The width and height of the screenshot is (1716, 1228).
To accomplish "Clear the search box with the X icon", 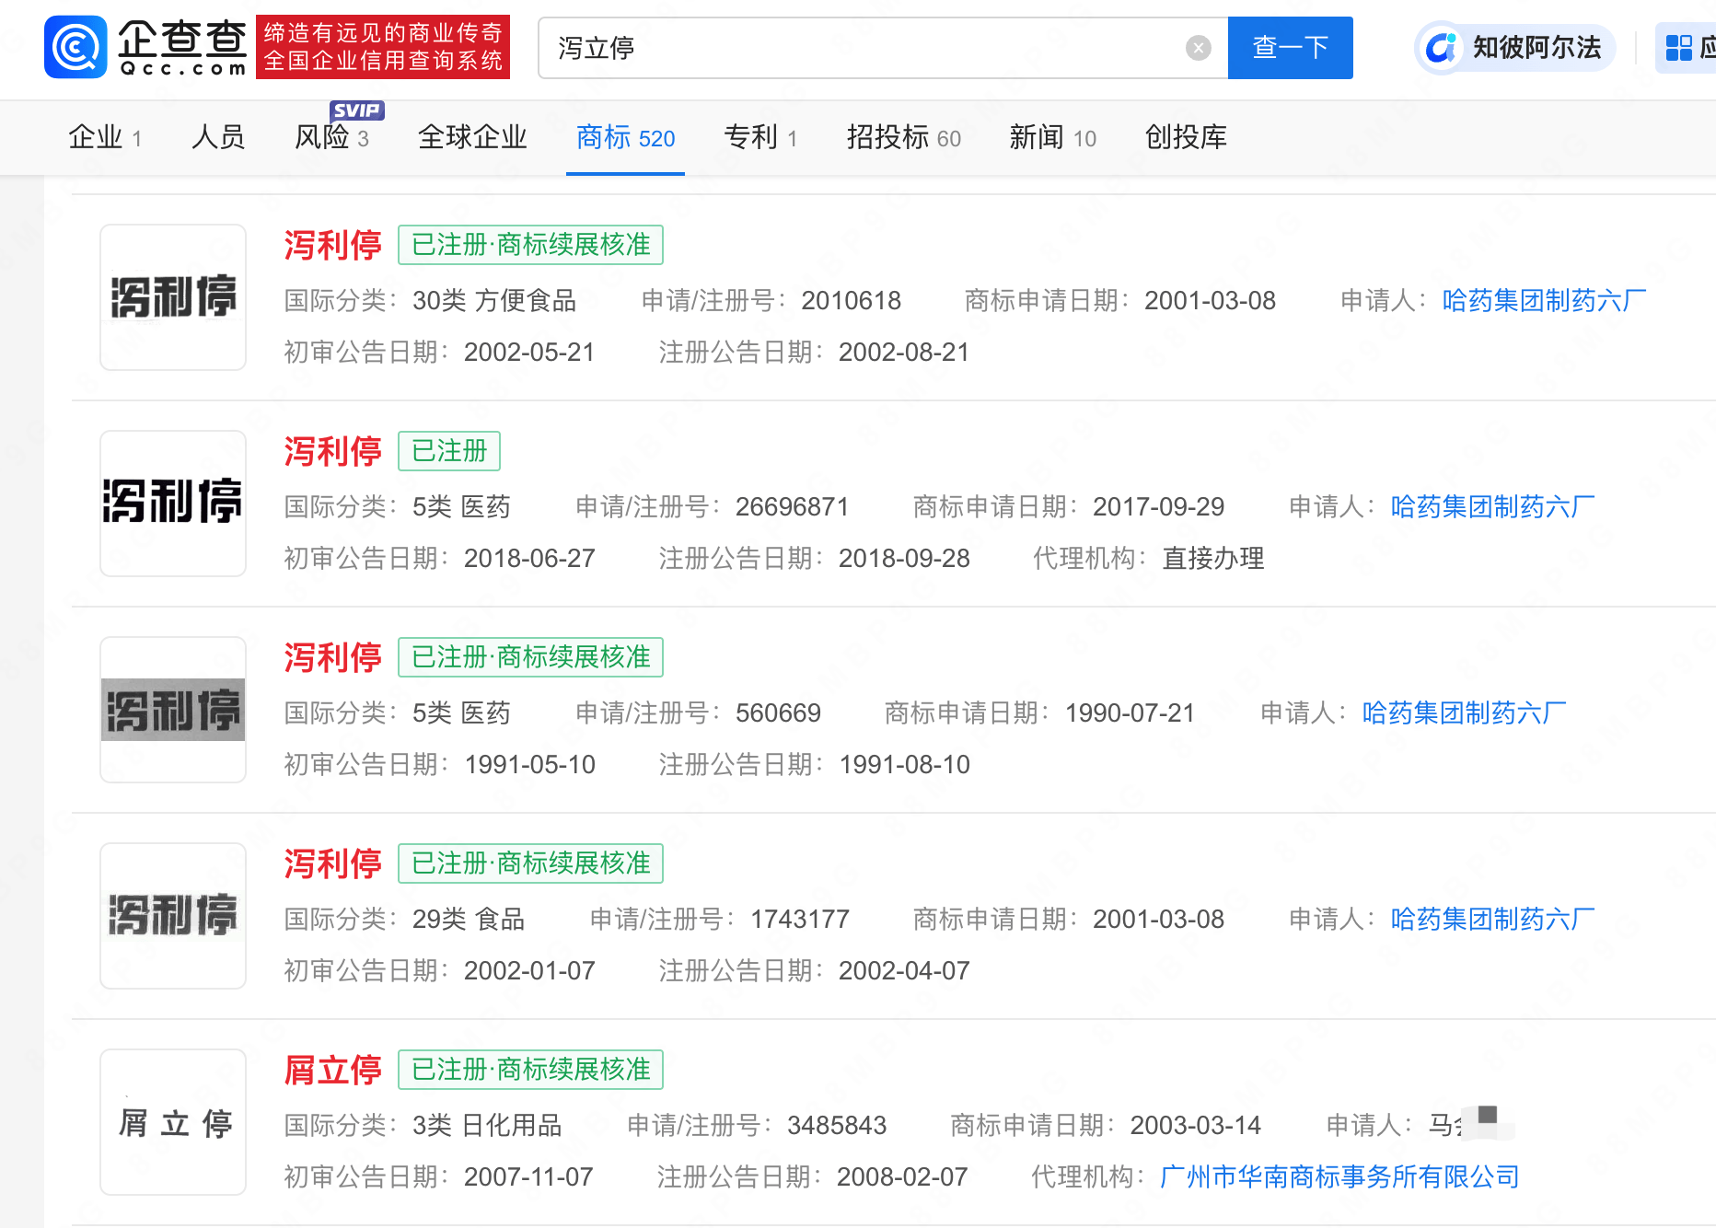I will click(x=1198, y=48).
